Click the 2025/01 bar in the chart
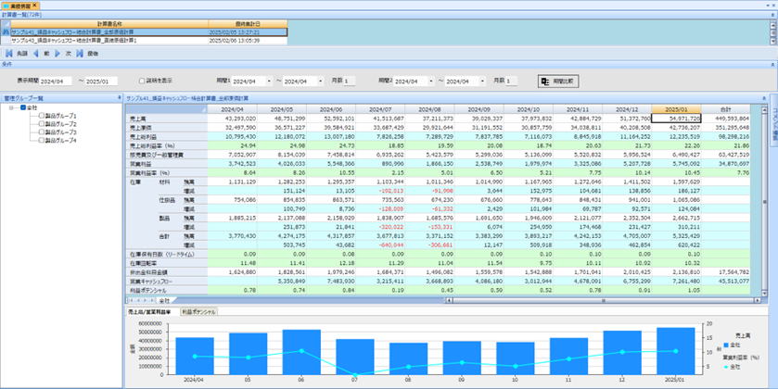Screen dimensions: 778x389 [x=676, y=351]
